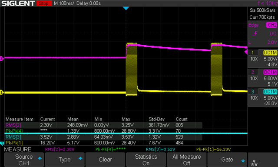Image resolution: width=278 pixels, height=167 pixels.
Task: Click the Pk-Pk[4]=**** bottom readout
Action: click(111, 150)
